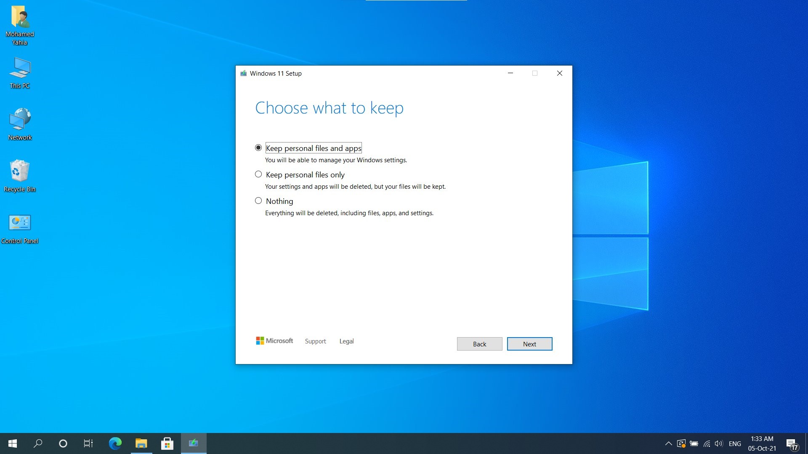Choose Keep personal files only radio button

(x=258, y=174)
